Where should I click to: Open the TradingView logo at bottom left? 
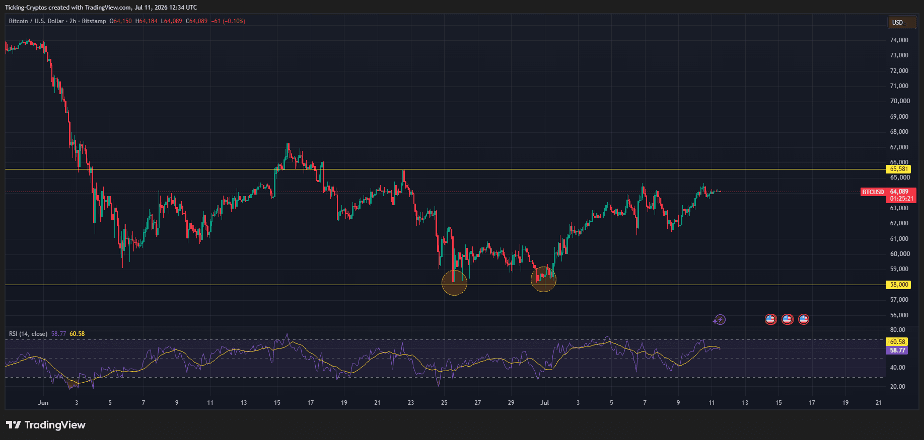point(46,425)
